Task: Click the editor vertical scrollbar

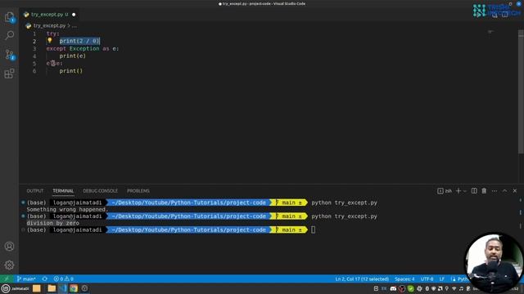Action: click(521, 92)
